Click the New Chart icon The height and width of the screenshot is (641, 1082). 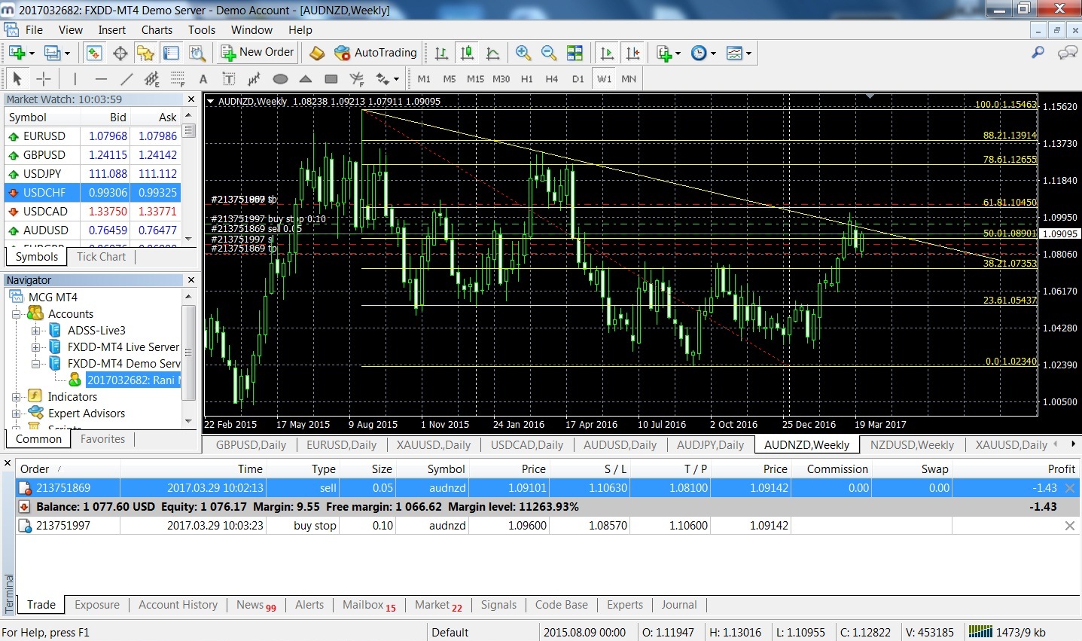(x=17, y=53)
